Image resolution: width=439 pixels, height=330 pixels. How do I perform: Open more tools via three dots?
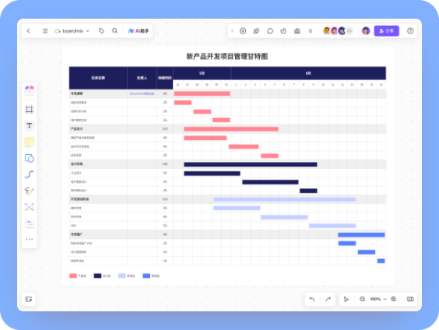click(x=29, y=239)
